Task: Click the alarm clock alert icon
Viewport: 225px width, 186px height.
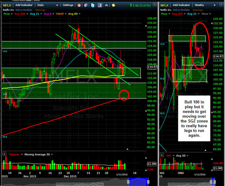Action: coord(79,5)
